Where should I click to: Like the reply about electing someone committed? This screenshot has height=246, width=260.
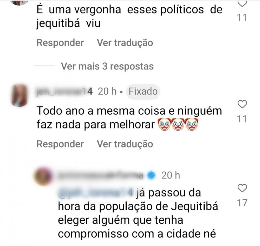click(x=242, y=188)
